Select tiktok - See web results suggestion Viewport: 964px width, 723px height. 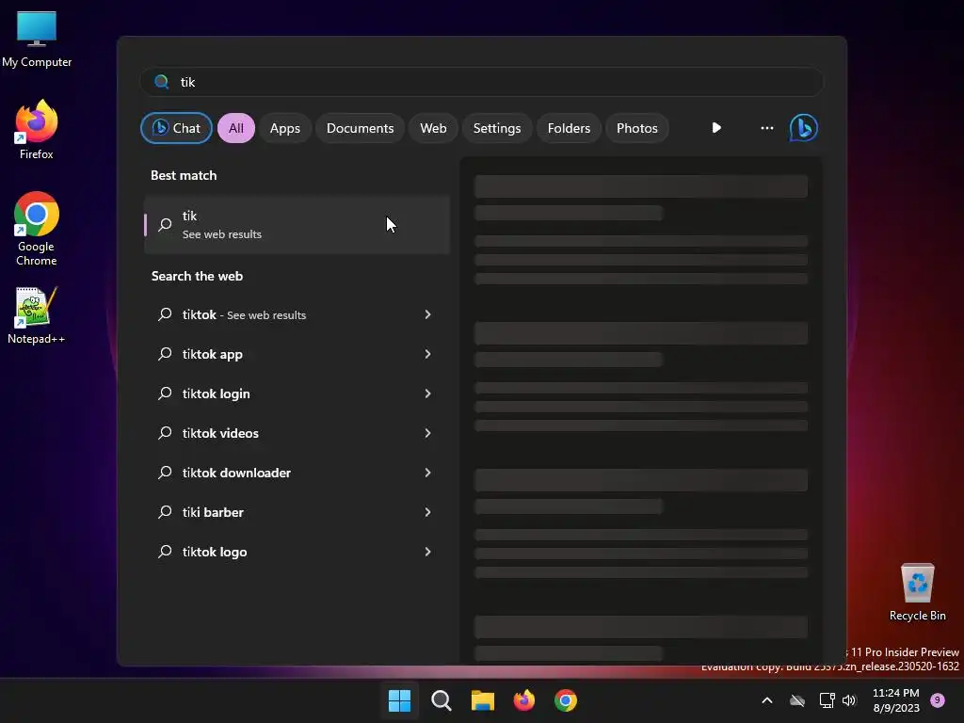click(x=297, y=314)
